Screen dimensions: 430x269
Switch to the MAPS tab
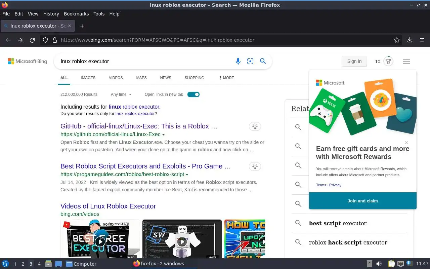coord(141,78)
